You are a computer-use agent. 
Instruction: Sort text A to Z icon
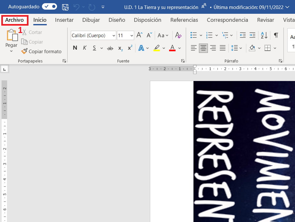click(x=264, y=35)
